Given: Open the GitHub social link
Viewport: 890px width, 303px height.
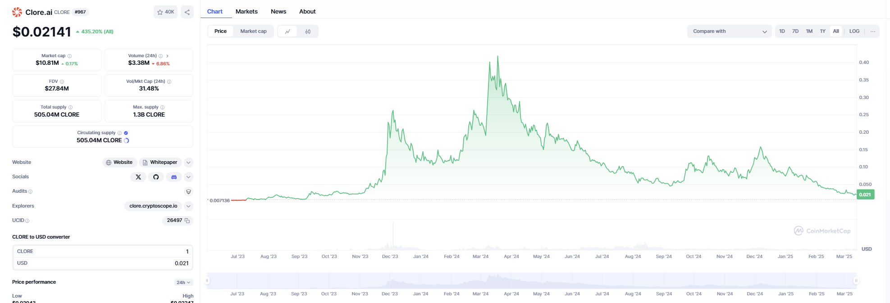Looking at the screenshot, I should pyautogui.click(x=156, y=177).
